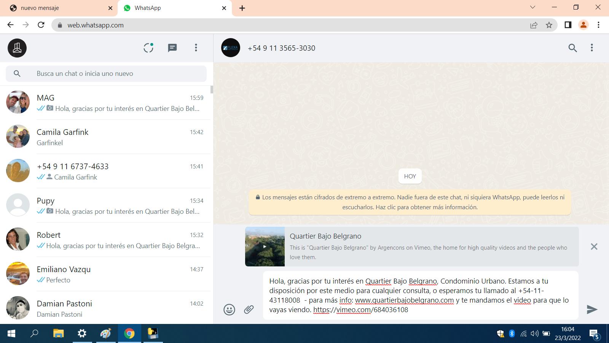Screen dimensions: 609x343
Task: Open Emiliano Vazqu conversation
Action: tap(105, 274)
